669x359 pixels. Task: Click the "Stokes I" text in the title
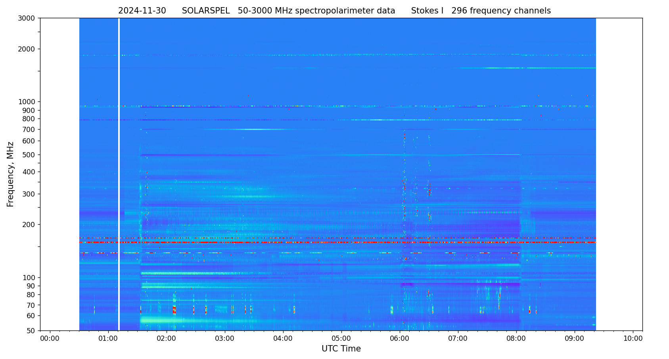tap(427, 11)
